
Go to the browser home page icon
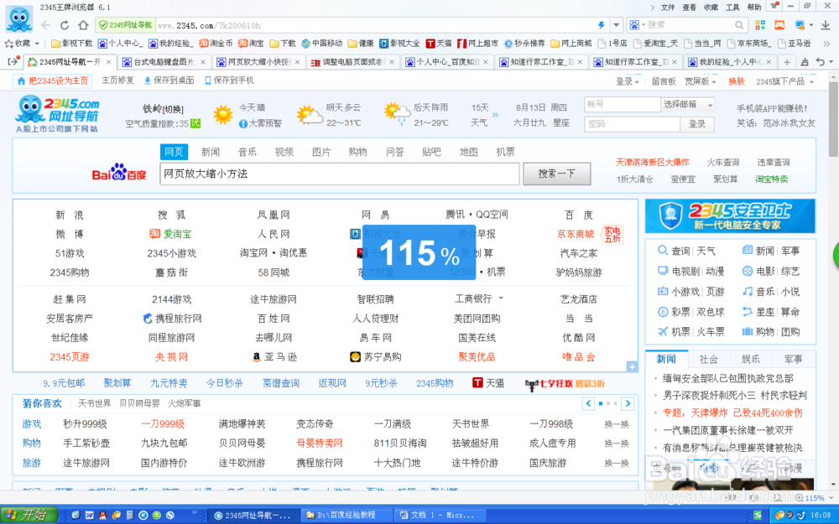pos(83,25)
